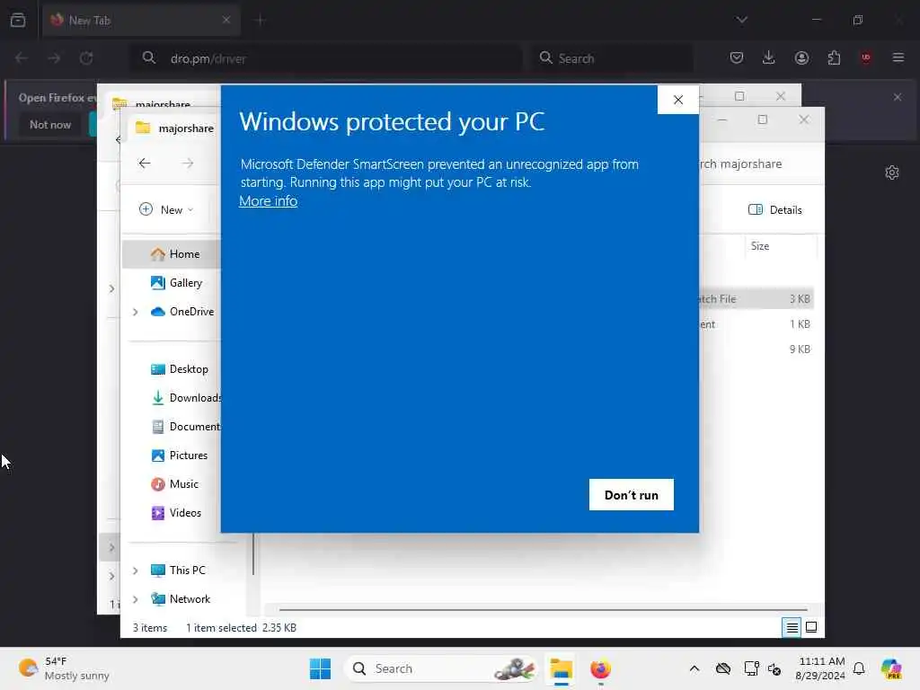This screenshot has width=920, height=690.
Task: Switch to large thumbnails view icon
Action: coord(811,627)
